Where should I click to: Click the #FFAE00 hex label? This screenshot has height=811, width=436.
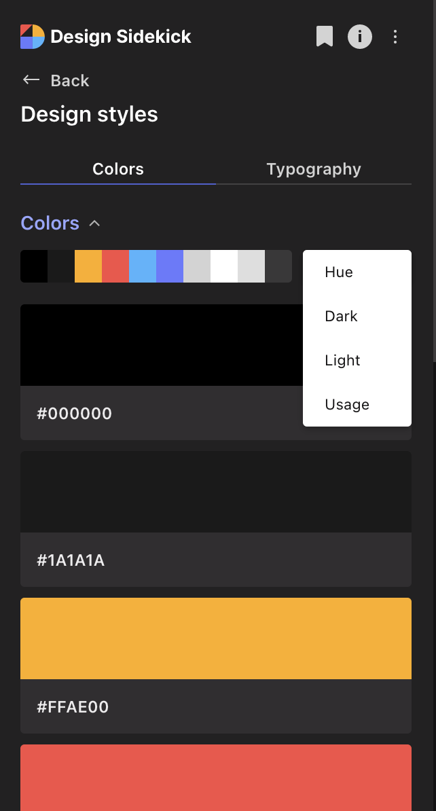73,707
